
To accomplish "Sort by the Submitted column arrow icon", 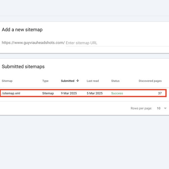I will tap(78, 80).
